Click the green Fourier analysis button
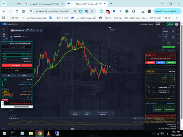This screenshot has width=183, height=137. tap(171, 62)
